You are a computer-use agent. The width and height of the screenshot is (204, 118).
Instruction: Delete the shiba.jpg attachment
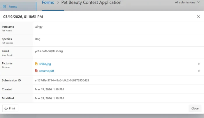199,64
